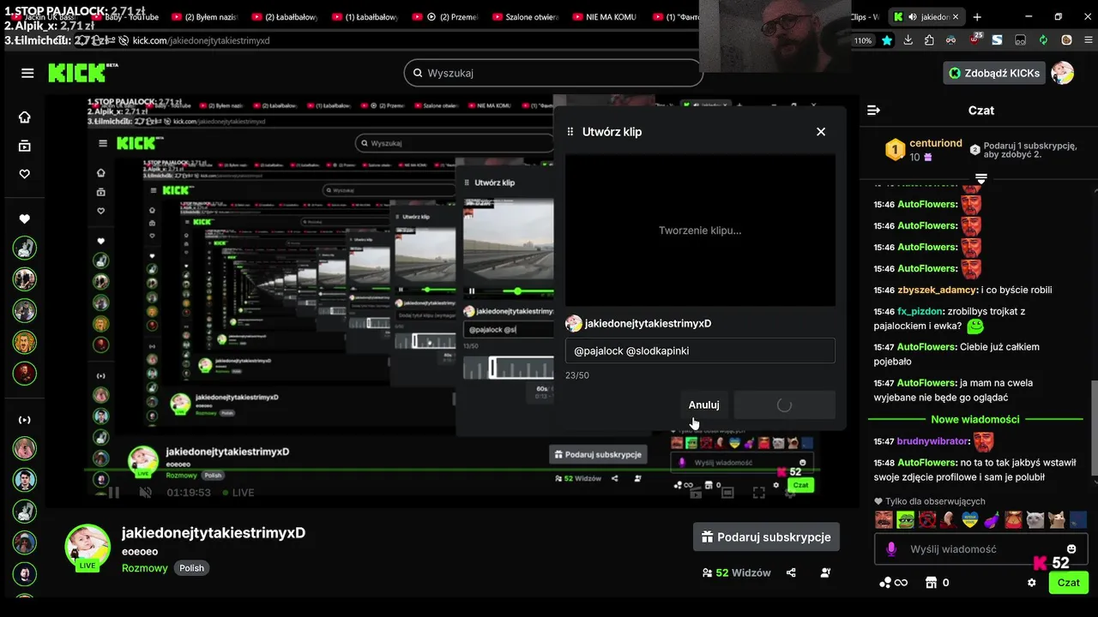The width and height of the screenshot is (1098, 617).
Task: Switch to baby - YouTube browser tab
Action: [126, 17]
